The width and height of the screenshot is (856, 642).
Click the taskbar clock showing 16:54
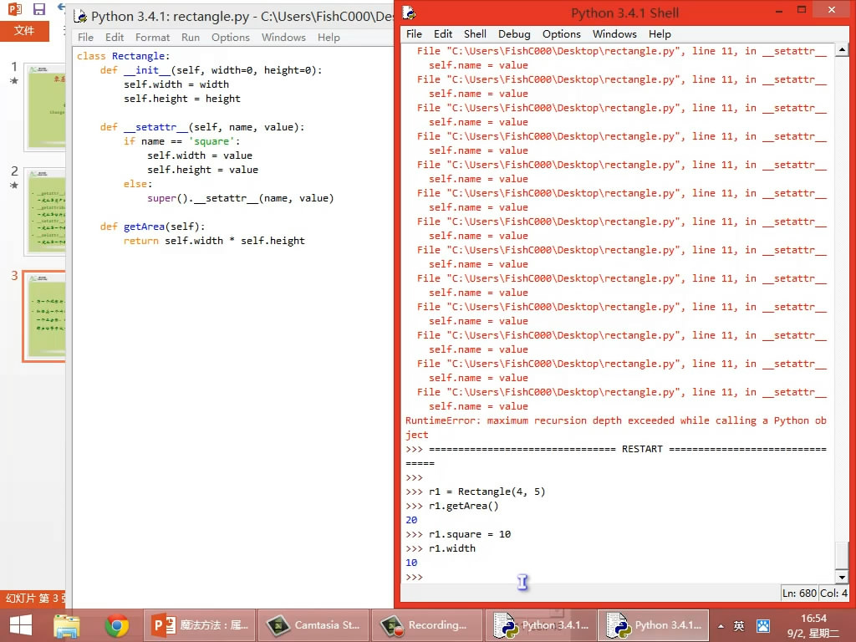pos(813,624)
